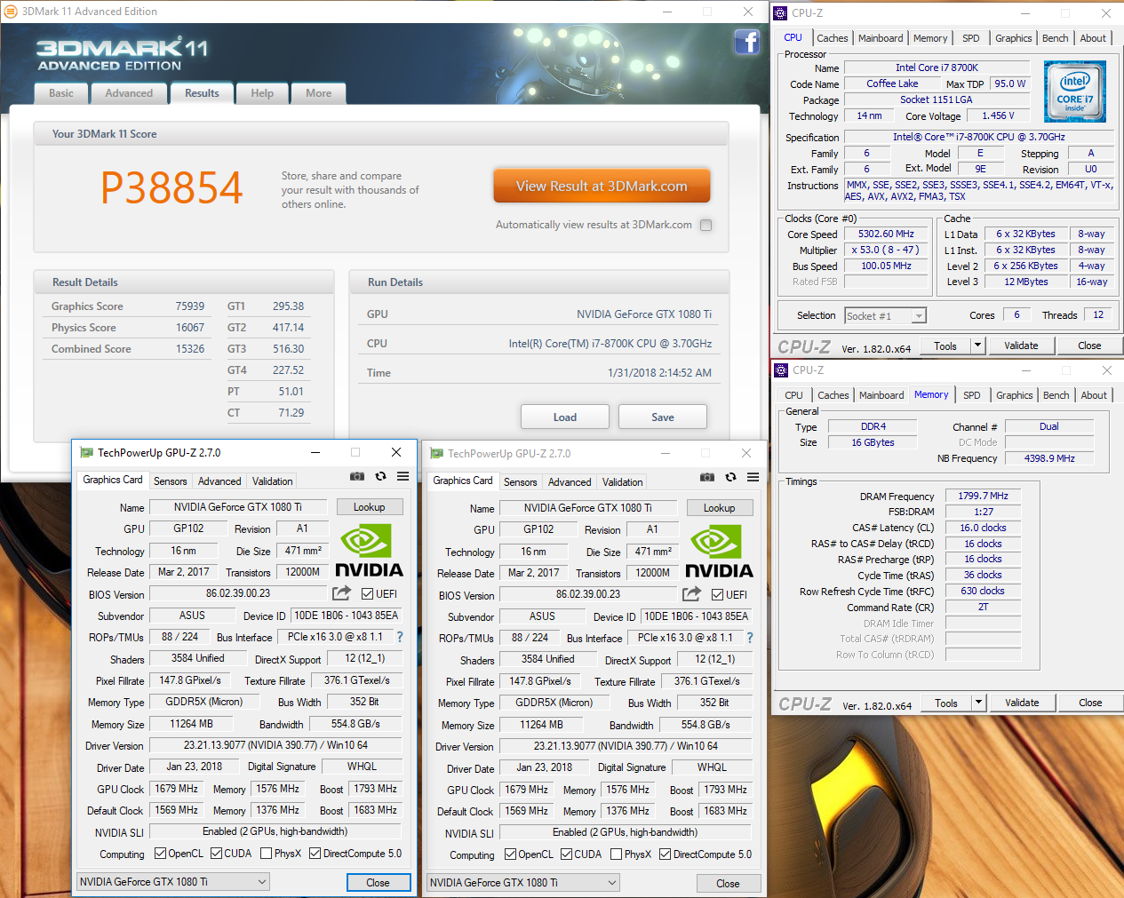Viewport: 1124px width, 898px height.
Task: Click the BIOS share/export icon in left GPU-Z
Action: click(341, 593)
